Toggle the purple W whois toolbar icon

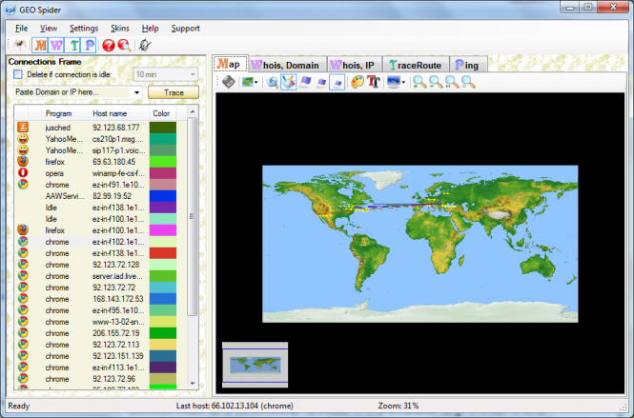pyautogui.click(x=56, y=45)
